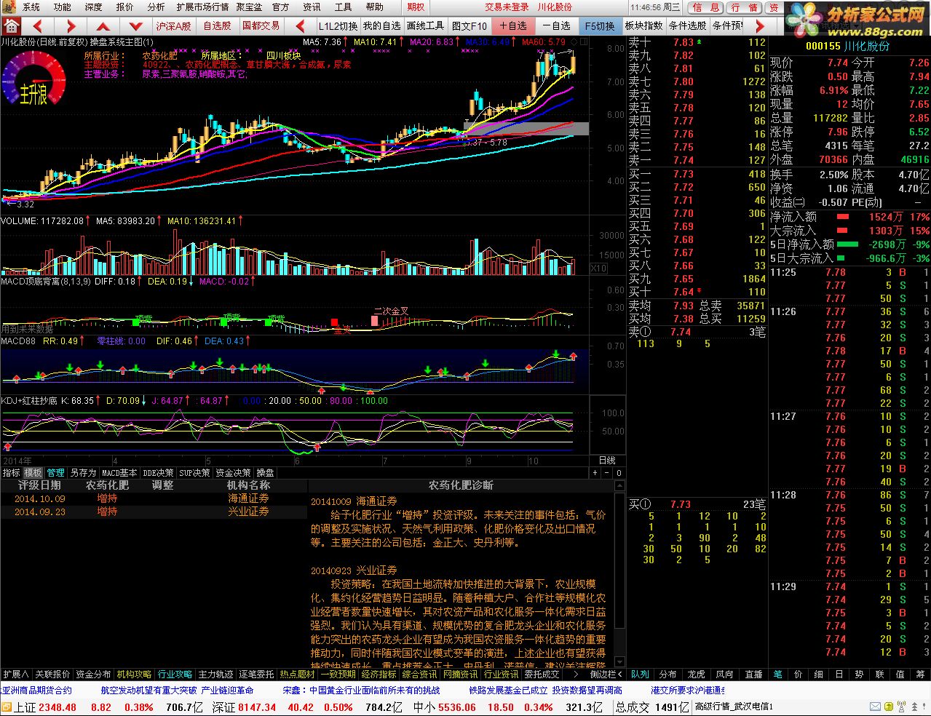Click the red up arrow icon
The width and height of the screenshot is (931, 716).
(103, 26)
